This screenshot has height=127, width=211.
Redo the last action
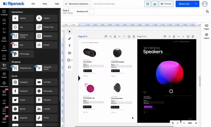pos(178,123)
